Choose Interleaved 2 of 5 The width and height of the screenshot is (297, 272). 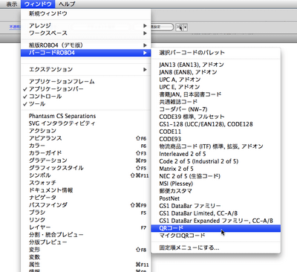click(216, 154)
